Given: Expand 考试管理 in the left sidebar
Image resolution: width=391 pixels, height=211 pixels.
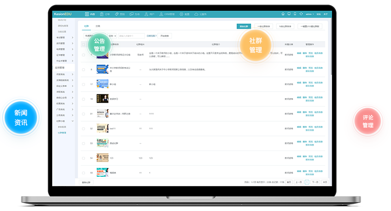Looking at the screenshot, I should pos(65,37).
